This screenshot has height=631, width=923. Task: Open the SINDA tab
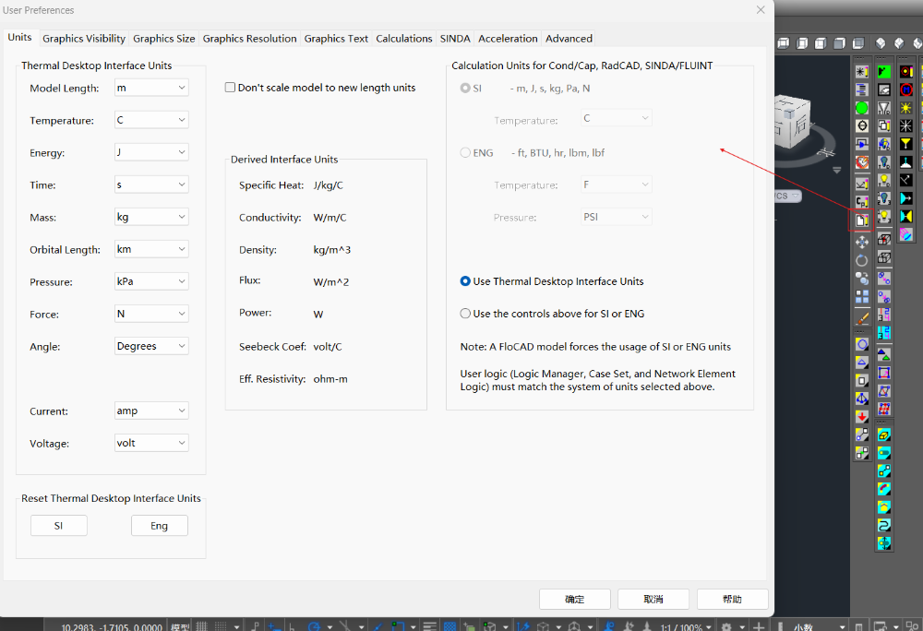[455, 39]
